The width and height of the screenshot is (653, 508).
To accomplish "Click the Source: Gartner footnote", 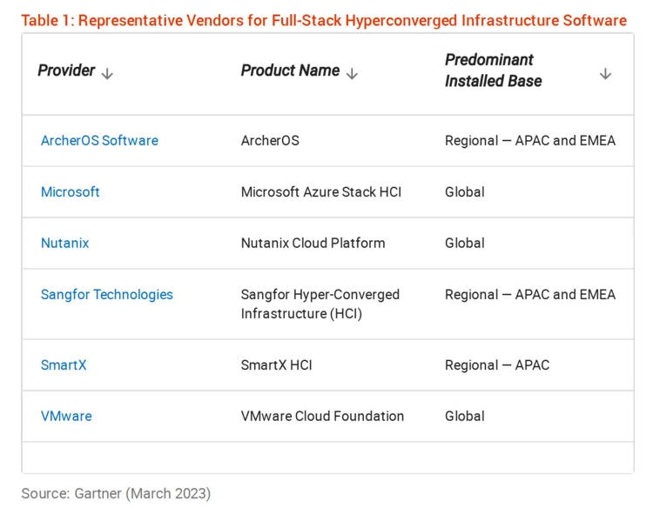I will point(116,493).
